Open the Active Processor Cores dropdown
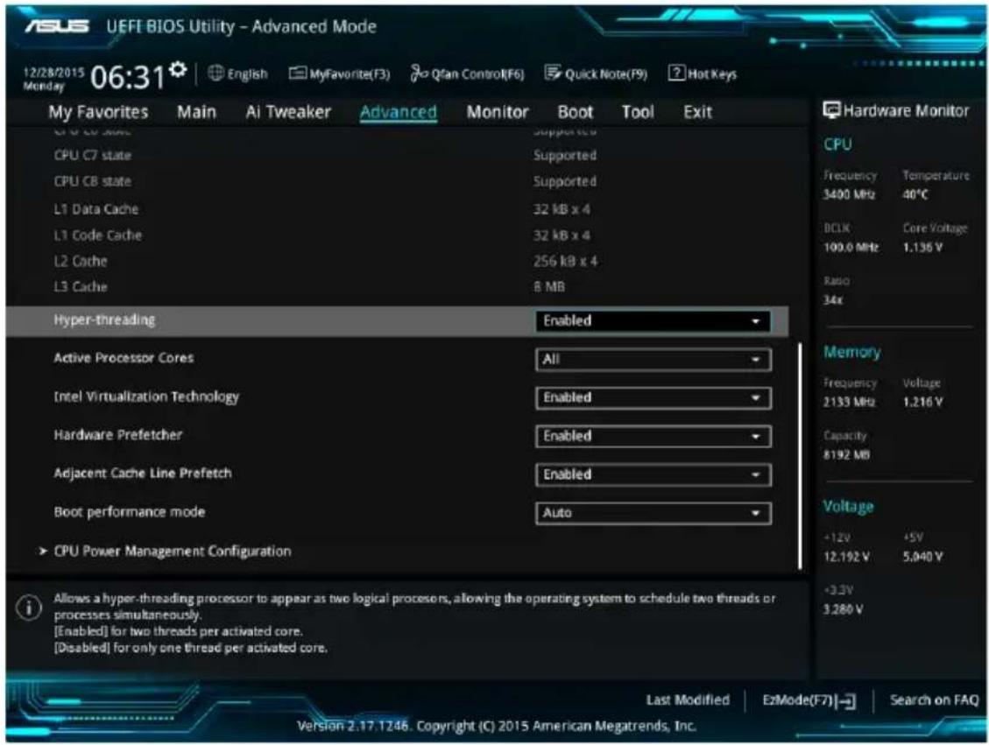This screenshot has width=989, height=745. pyautogui.click(x=653, y=359)
